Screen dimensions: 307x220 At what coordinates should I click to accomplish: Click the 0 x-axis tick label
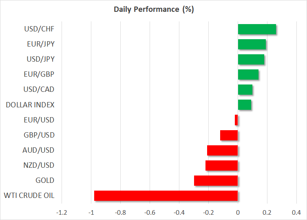[238, 213]
